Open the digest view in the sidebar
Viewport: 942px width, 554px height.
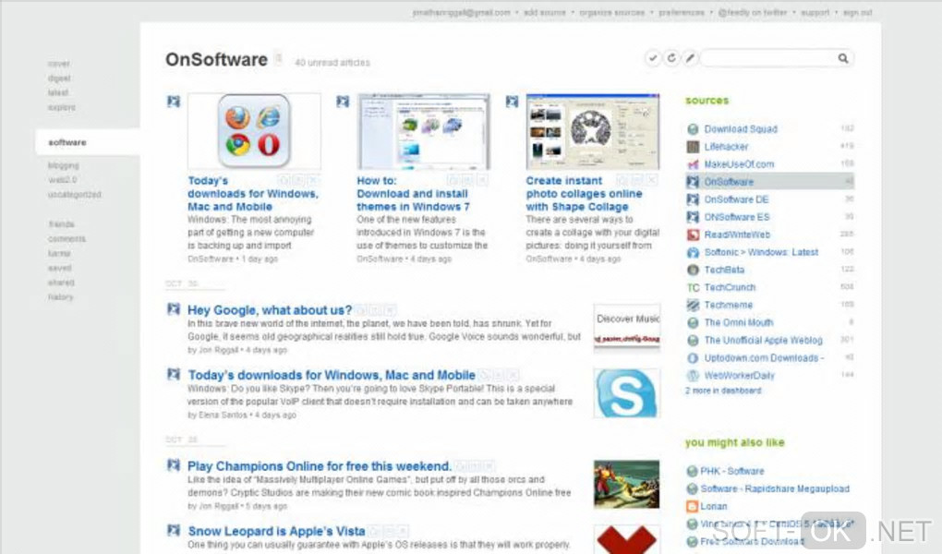[59, 78]
